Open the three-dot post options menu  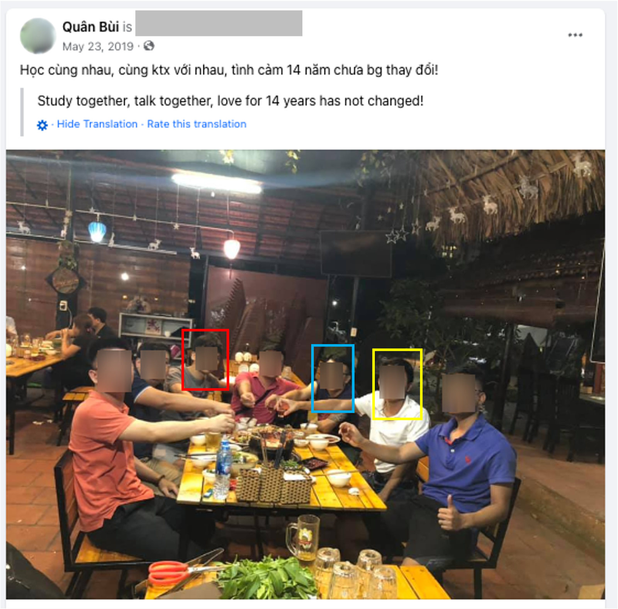tap(575, 35)
